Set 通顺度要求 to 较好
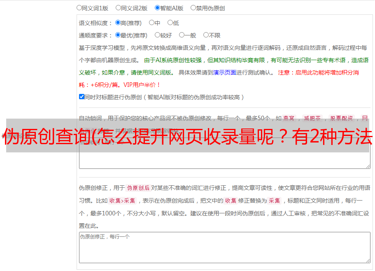Image resolution: width=375 pixels, height=271 pixels. point(157,35)
